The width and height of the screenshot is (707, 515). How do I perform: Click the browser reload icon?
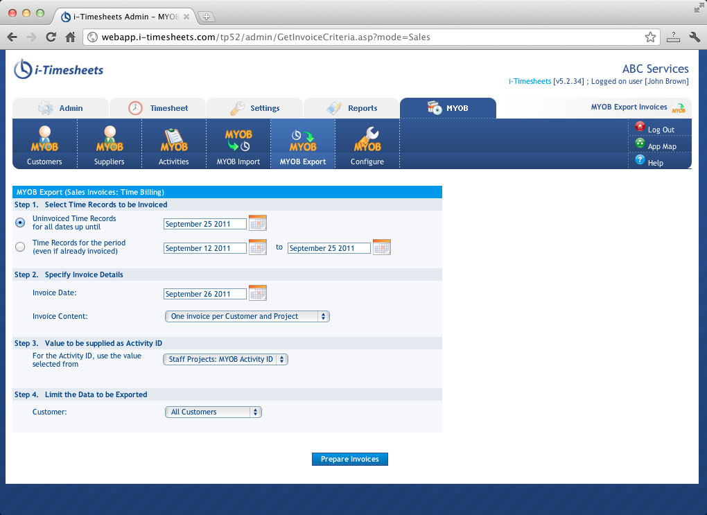[x=51, y=37]
